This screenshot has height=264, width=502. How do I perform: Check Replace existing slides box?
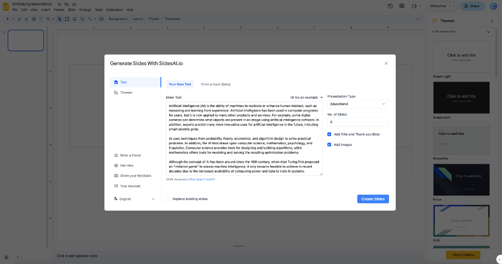pos(168,199)
